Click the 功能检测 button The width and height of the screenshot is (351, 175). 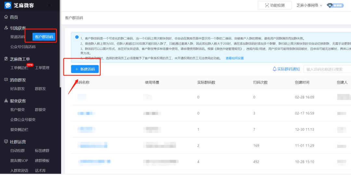pos(275,6)
